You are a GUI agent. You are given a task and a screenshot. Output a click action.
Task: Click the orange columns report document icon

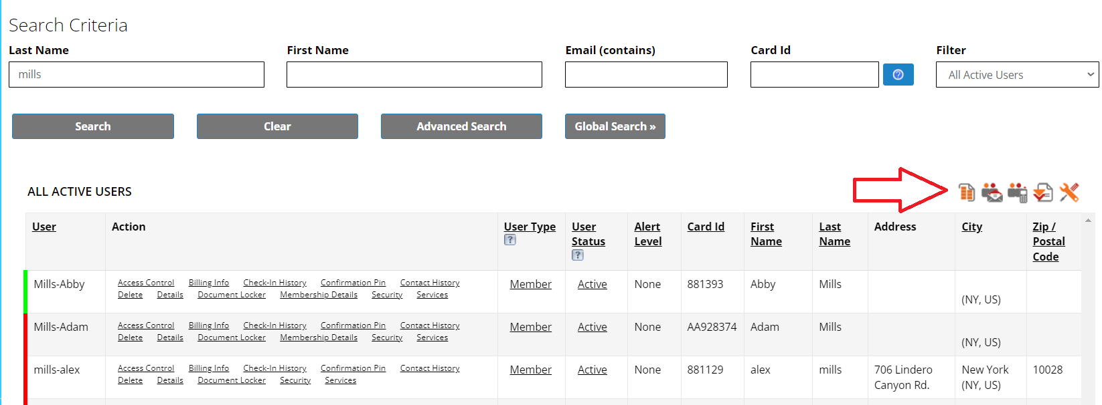click(967, 192)
